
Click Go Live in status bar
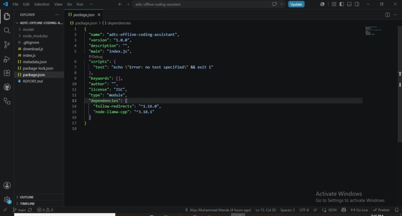(x=359, y=210)
